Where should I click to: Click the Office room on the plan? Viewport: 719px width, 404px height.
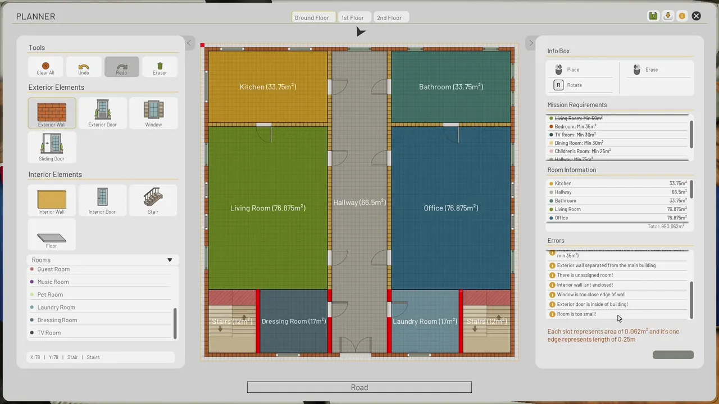451,208
